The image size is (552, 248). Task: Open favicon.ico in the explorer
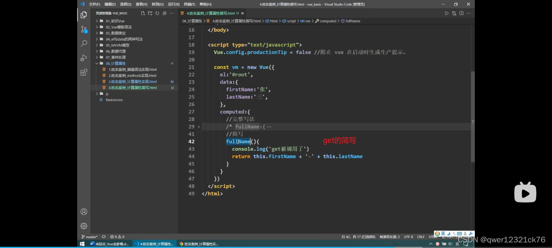(x=114, y=100)
